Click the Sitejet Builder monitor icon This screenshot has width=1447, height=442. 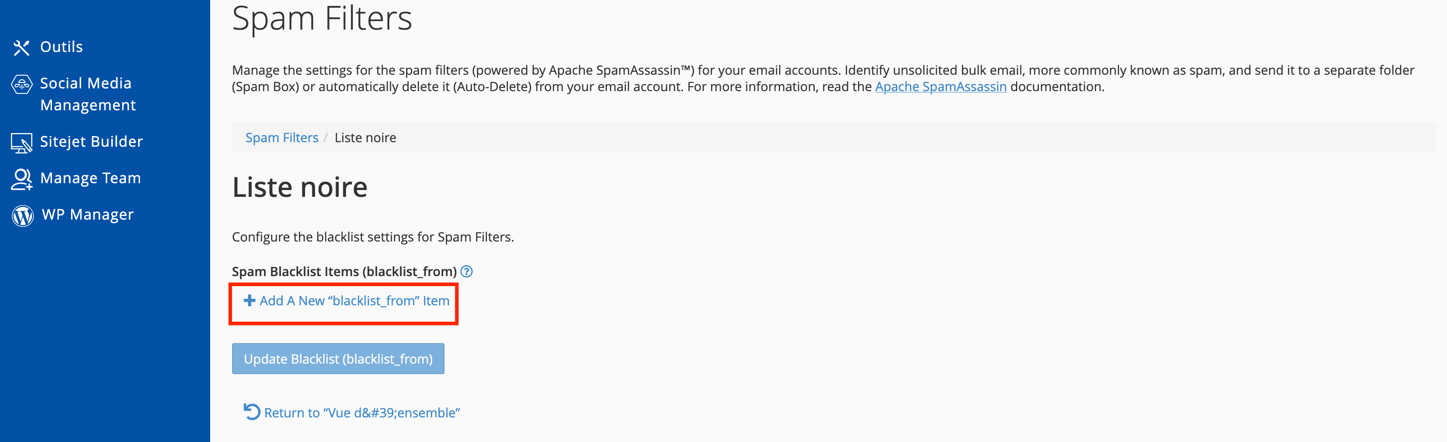pyautogui.click(x=21, y=143)
